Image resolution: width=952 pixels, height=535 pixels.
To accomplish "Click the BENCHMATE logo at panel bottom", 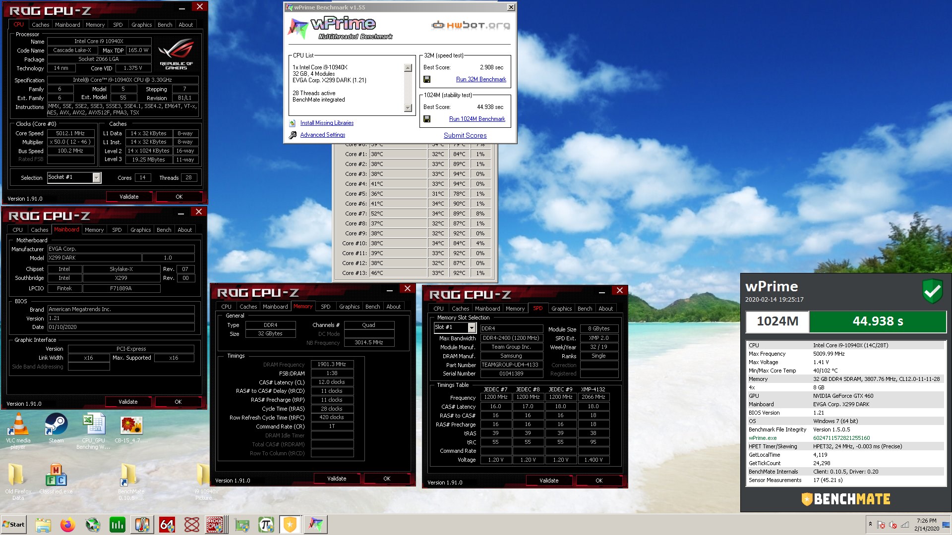I will [x=846, y=499].
